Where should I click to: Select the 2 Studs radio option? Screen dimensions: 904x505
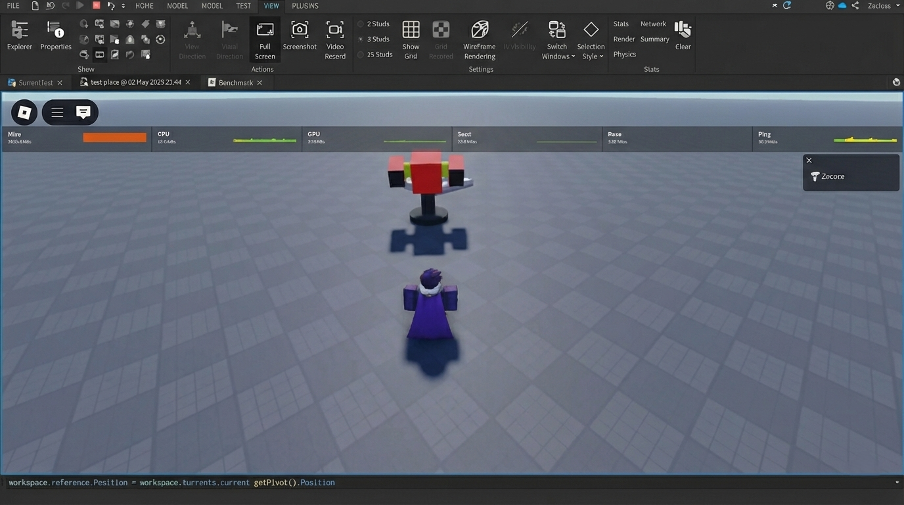pos(361,24)
